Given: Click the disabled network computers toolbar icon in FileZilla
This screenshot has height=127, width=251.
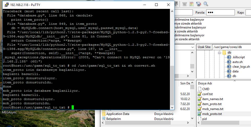Looking at the screenshot, I should pos(176,4).
